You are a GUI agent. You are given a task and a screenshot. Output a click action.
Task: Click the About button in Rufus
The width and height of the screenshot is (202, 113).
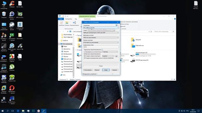pyautogui.click(x=88, y=70)
